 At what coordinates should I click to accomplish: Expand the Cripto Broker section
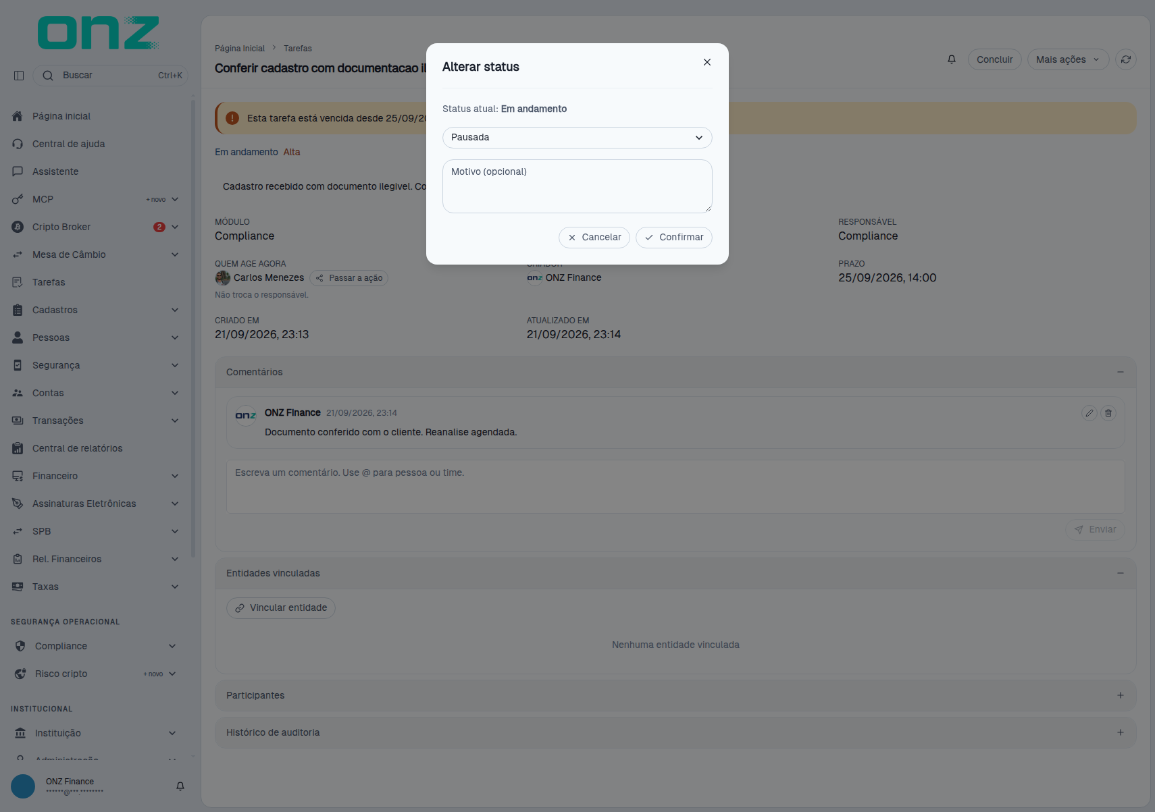[175, 227]
